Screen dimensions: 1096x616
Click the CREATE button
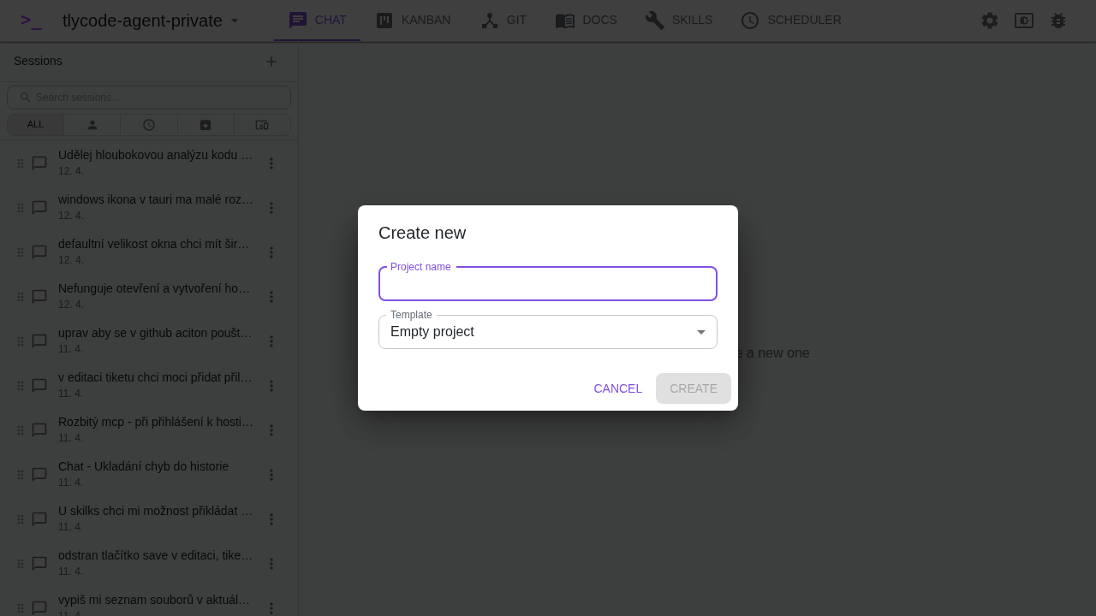coord(694,388)
